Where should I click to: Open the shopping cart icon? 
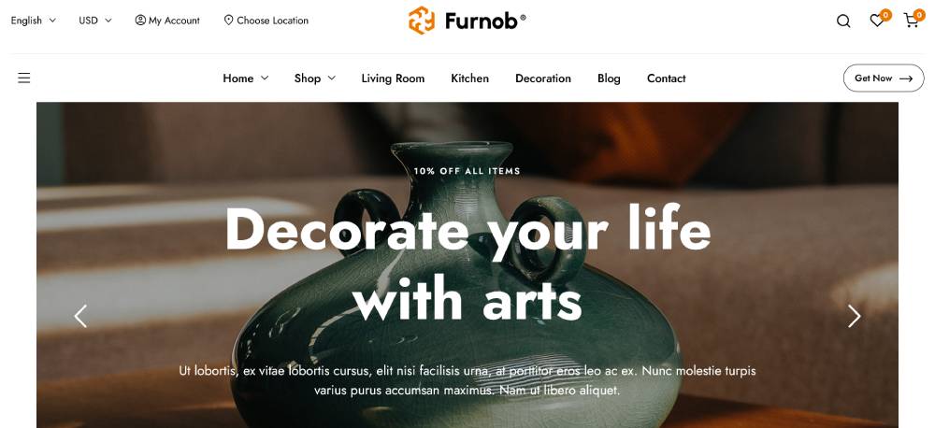pos(911,21)
